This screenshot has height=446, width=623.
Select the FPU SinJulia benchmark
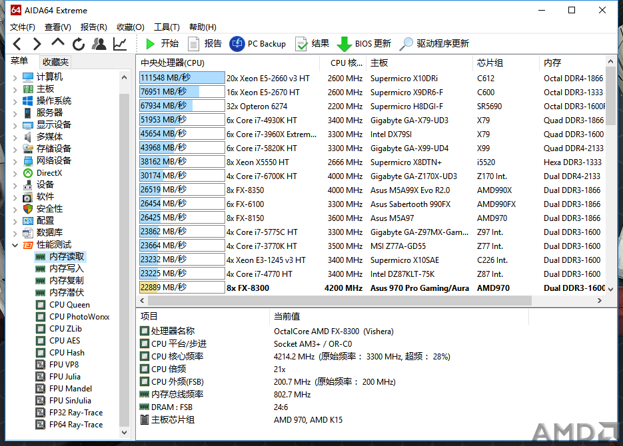(63, 400)
